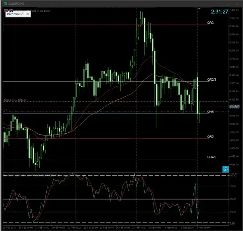The width and height of the screenshot is (243, 231).
Task: Click the TP take-profit line label
Action: point(5,110)
